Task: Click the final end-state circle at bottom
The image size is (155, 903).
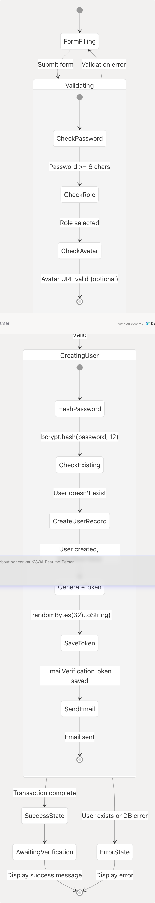Action: tap(80, 892)
